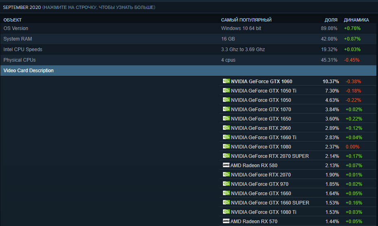Expand the Intel CPU Speeds row
Viewport: 378px width, 226px height.
point(188,50)
